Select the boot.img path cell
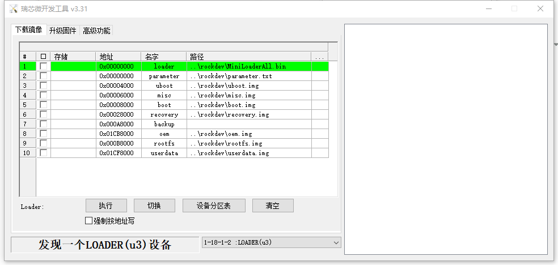Viewport: 558px width, 265px height. point(249,105)
